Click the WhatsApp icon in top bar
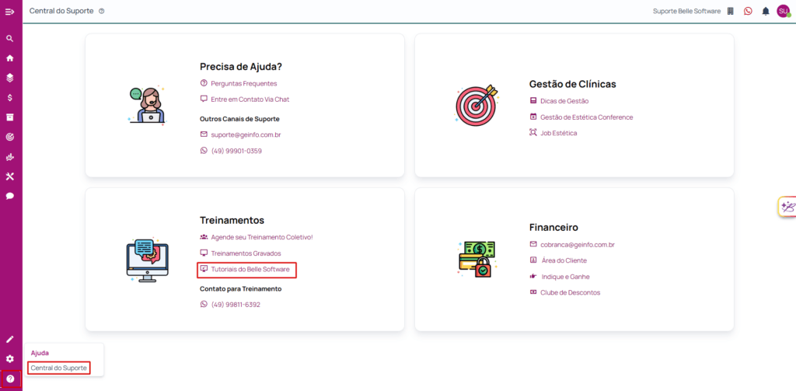796x391 pixels. [x=748, y=11]
